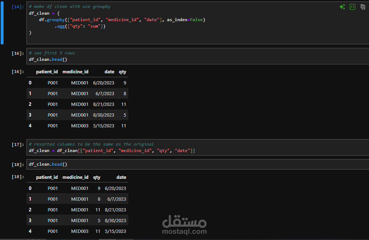Click qty value 5 in output 16 table
The image size is (369, 240).
pos(125,115)
